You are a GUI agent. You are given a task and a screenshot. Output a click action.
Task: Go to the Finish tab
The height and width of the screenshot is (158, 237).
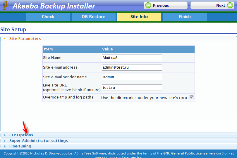(185, 17)
